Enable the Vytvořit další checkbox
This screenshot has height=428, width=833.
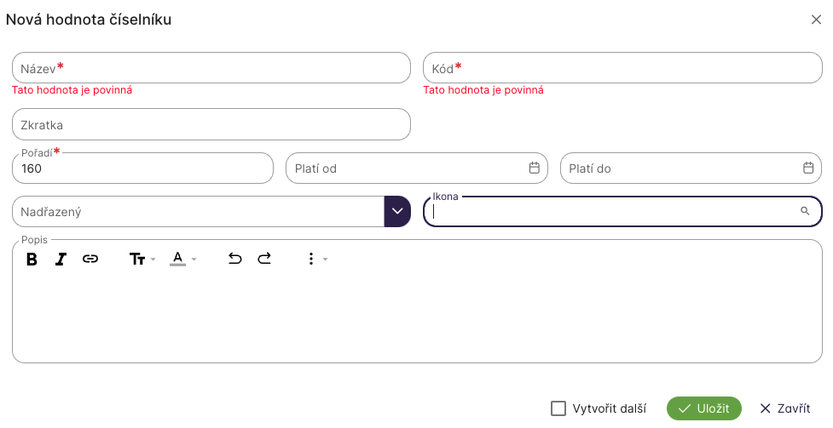coord(558,408)
